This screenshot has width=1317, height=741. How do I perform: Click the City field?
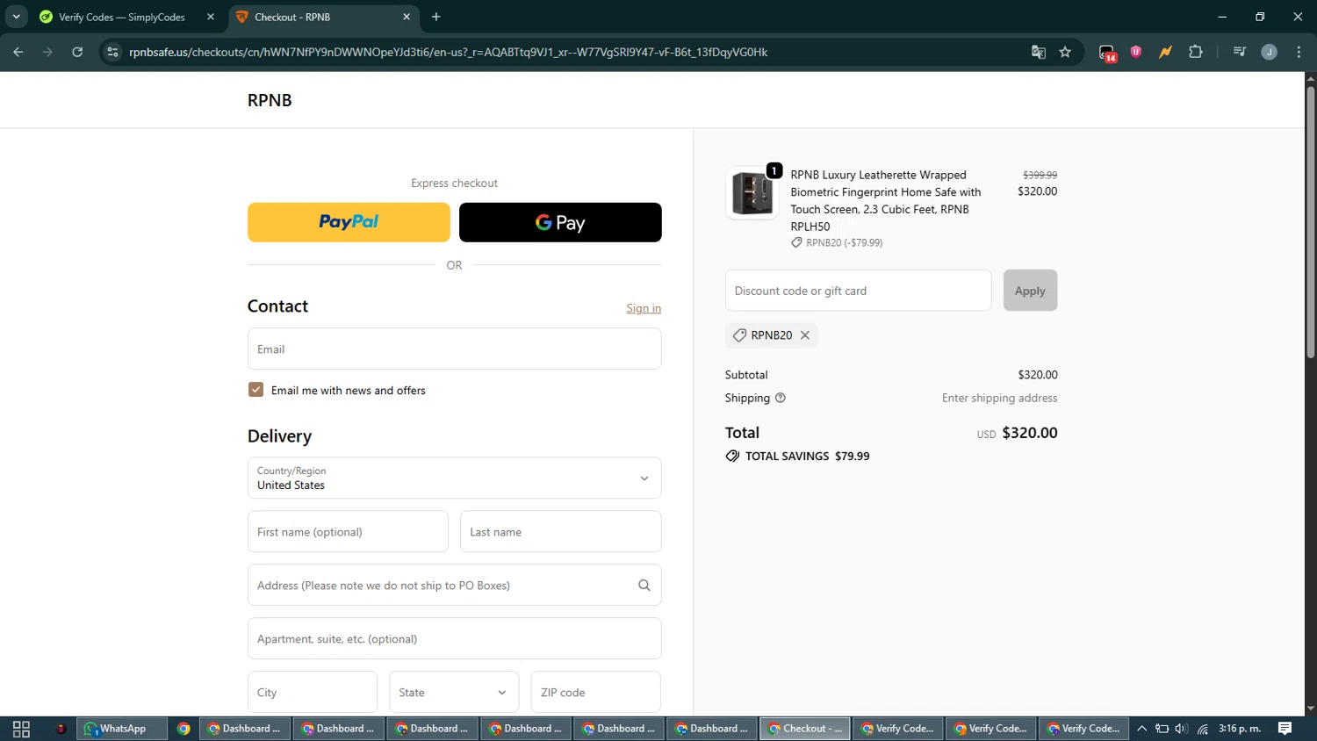[313, 692]
